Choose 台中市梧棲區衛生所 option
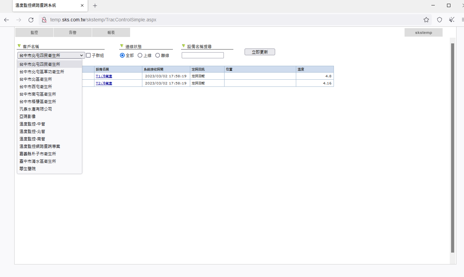The image size is (464, 277). point(50,102)
